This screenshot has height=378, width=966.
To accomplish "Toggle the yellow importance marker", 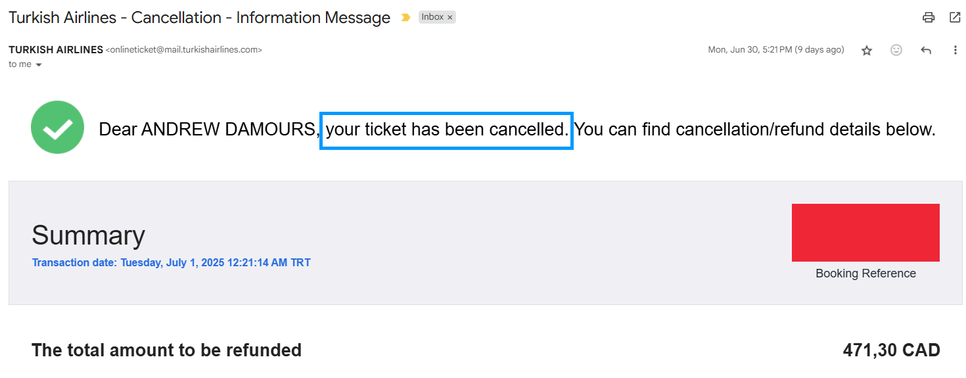I will click(x=405, y=18).
